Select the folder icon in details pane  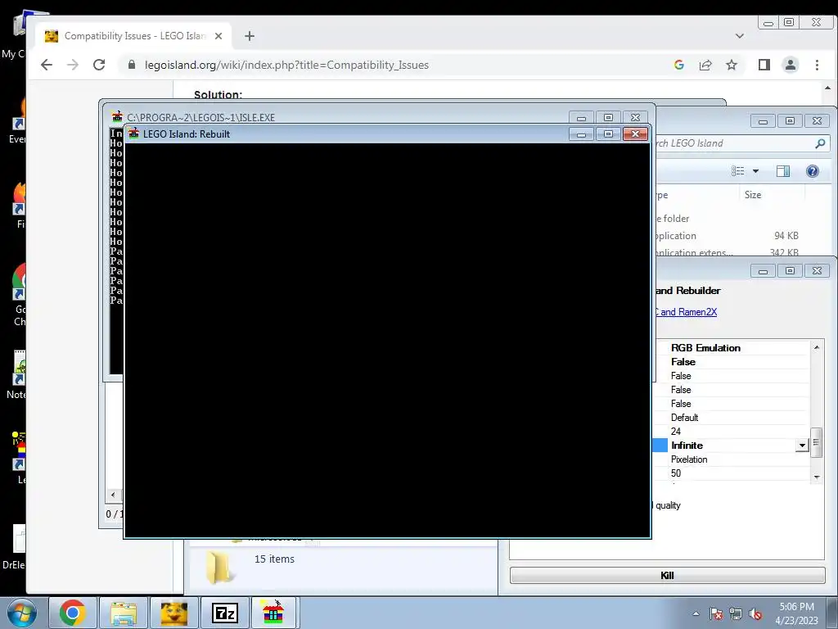pyautogui.click(x=219, y=567)
